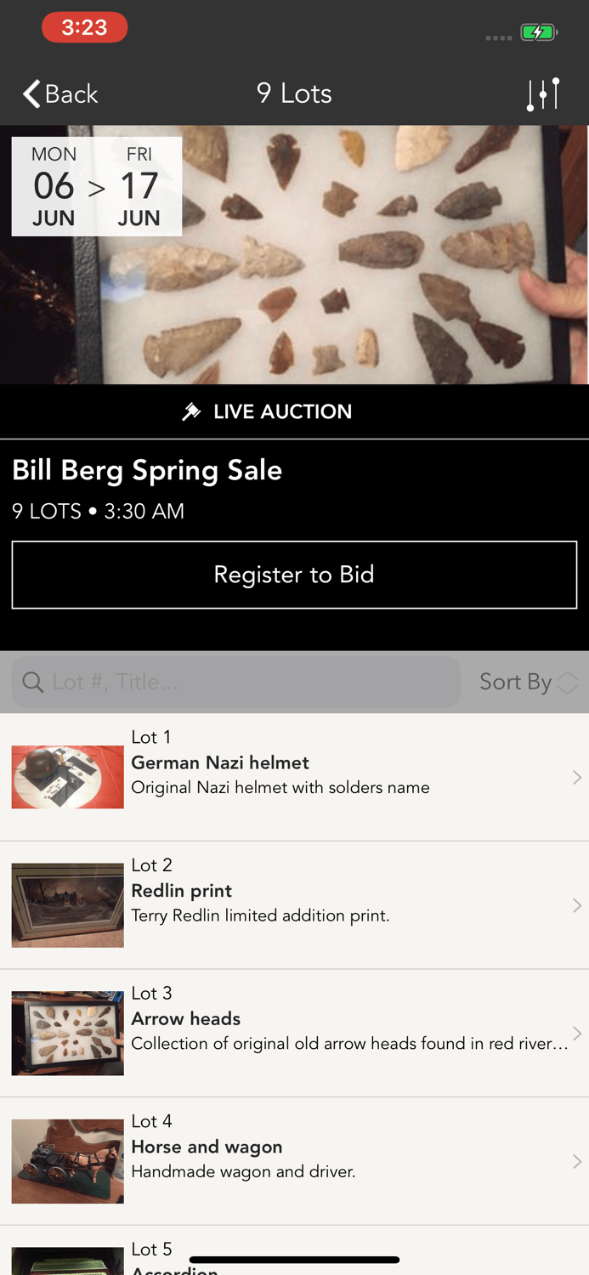Tap the chevron next to Lot 2
This screenshot has height=1275, width=589.
tap(577, 904)
